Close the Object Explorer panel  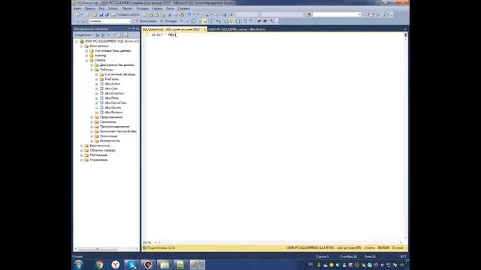137,28
